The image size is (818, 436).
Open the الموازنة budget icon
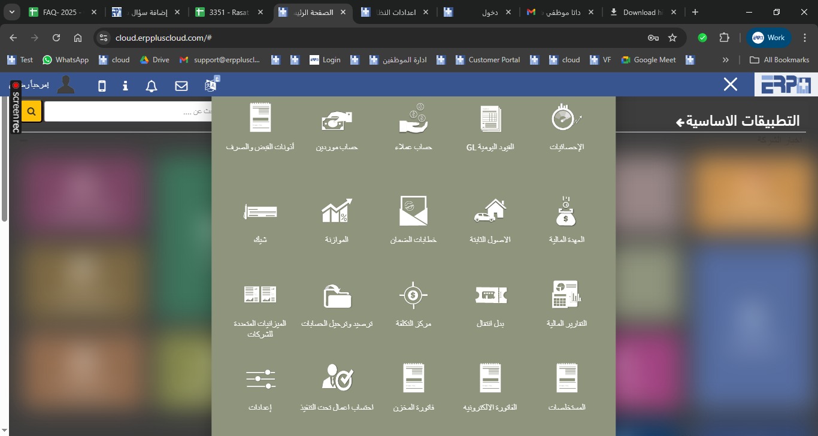tap(337, 211)
